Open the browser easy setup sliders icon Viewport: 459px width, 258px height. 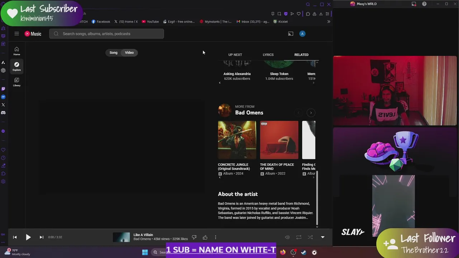click(x=327, y=14)
